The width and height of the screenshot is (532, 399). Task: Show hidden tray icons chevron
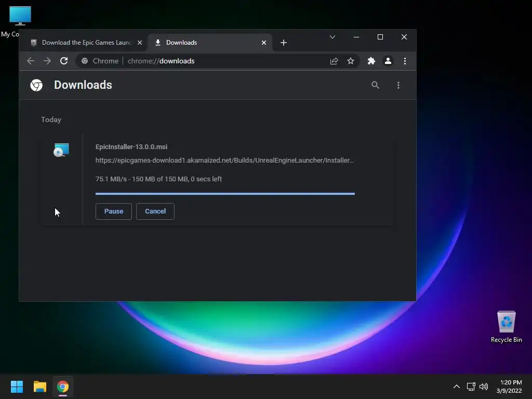coord(457,387)
